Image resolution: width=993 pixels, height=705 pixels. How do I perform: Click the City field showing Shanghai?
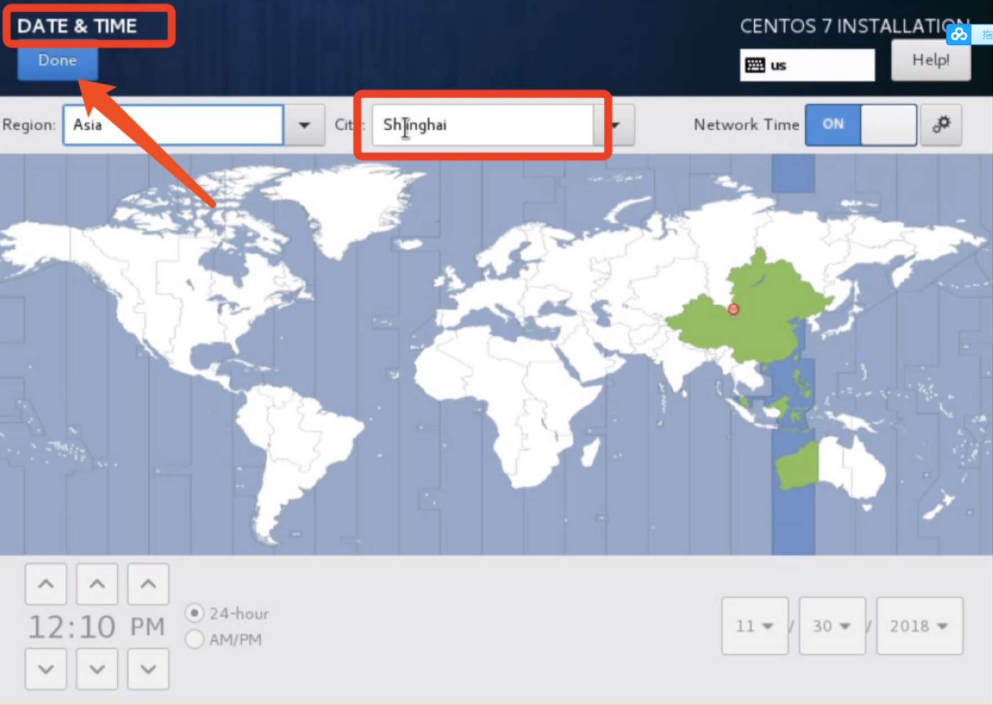[x=482, y=125]
